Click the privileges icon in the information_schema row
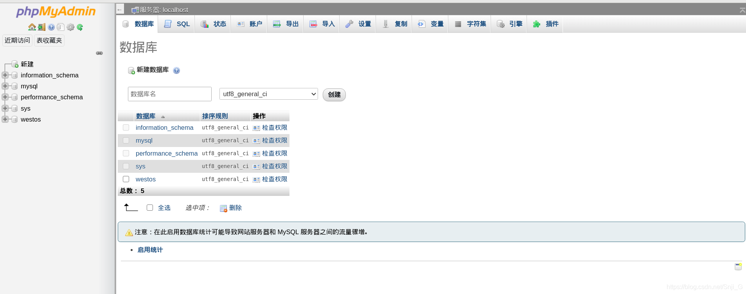Image resolution: width=746 pixels, height=294 pixels. point(256,128)
